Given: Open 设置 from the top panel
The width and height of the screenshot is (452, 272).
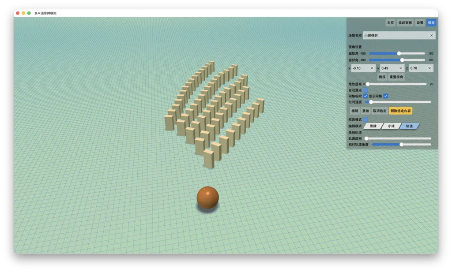Looking at the screenshot, I should tap(420, 23).
